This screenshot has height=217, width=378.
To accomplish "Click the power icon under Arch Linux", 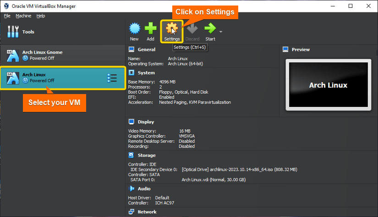I will pos(25,81).
